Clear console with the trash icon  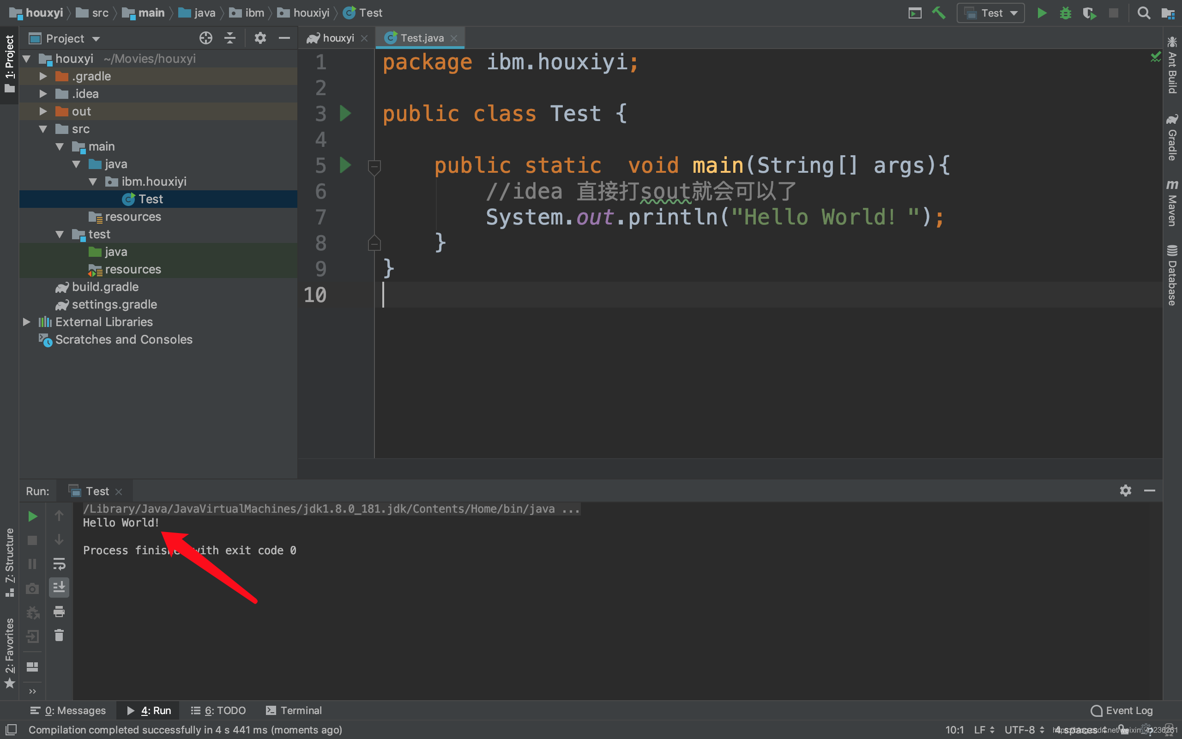(x=59, y=636)
